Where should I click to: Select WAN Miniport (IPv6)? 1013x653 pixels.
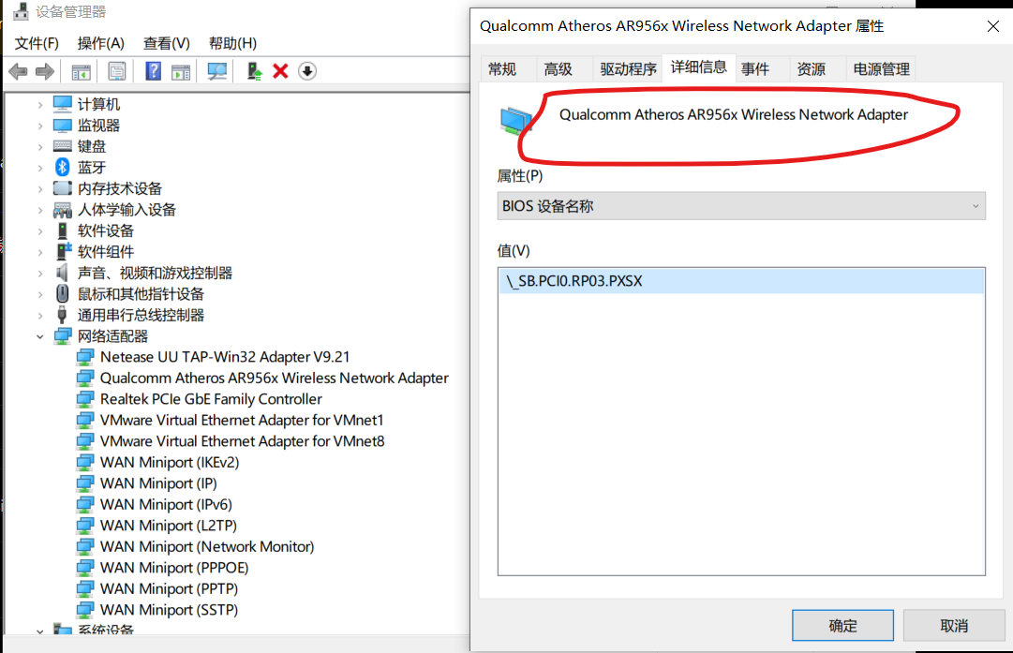166,504
